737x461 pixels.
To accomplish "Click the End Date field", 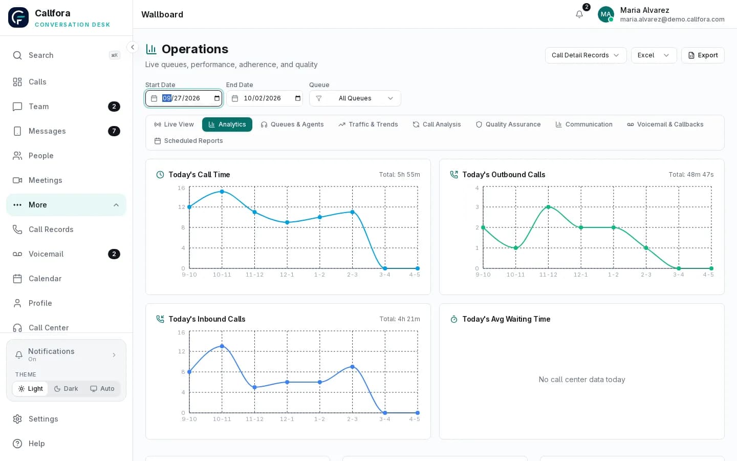I will point(265,98).
